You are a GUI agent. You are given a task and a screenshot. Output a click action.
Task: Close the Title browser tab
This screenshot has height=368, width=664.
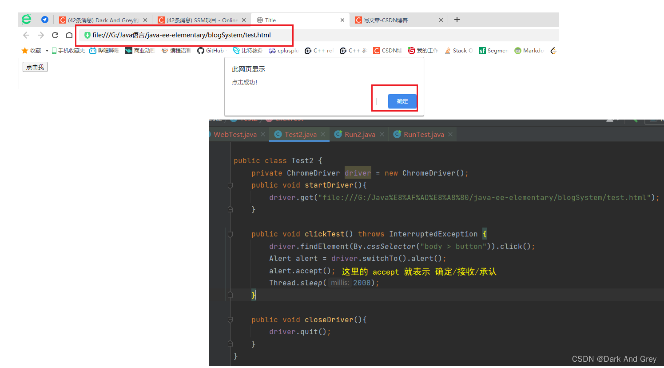click(342, 20)
